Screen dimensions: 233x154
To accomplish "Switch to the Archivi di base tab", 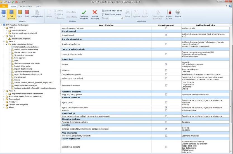I will point(25,6).
